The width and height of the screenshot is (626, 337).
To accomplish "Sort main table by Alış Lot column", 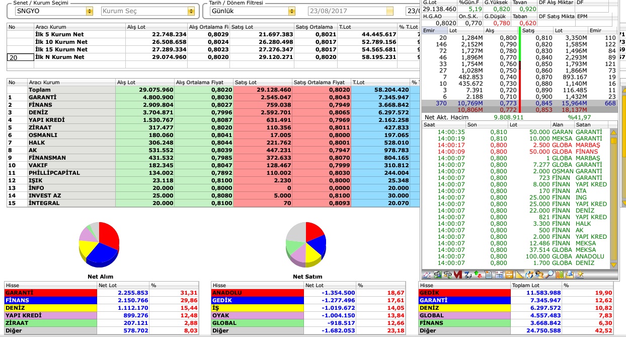I will (x=144, y=82).
